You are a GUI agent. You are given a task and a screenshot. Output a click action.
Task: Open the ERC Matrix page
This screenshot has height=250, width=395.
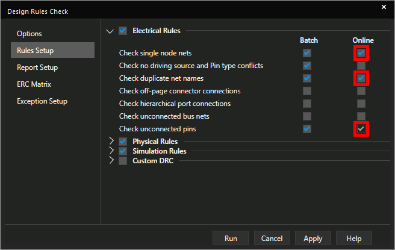click(34, 84)
